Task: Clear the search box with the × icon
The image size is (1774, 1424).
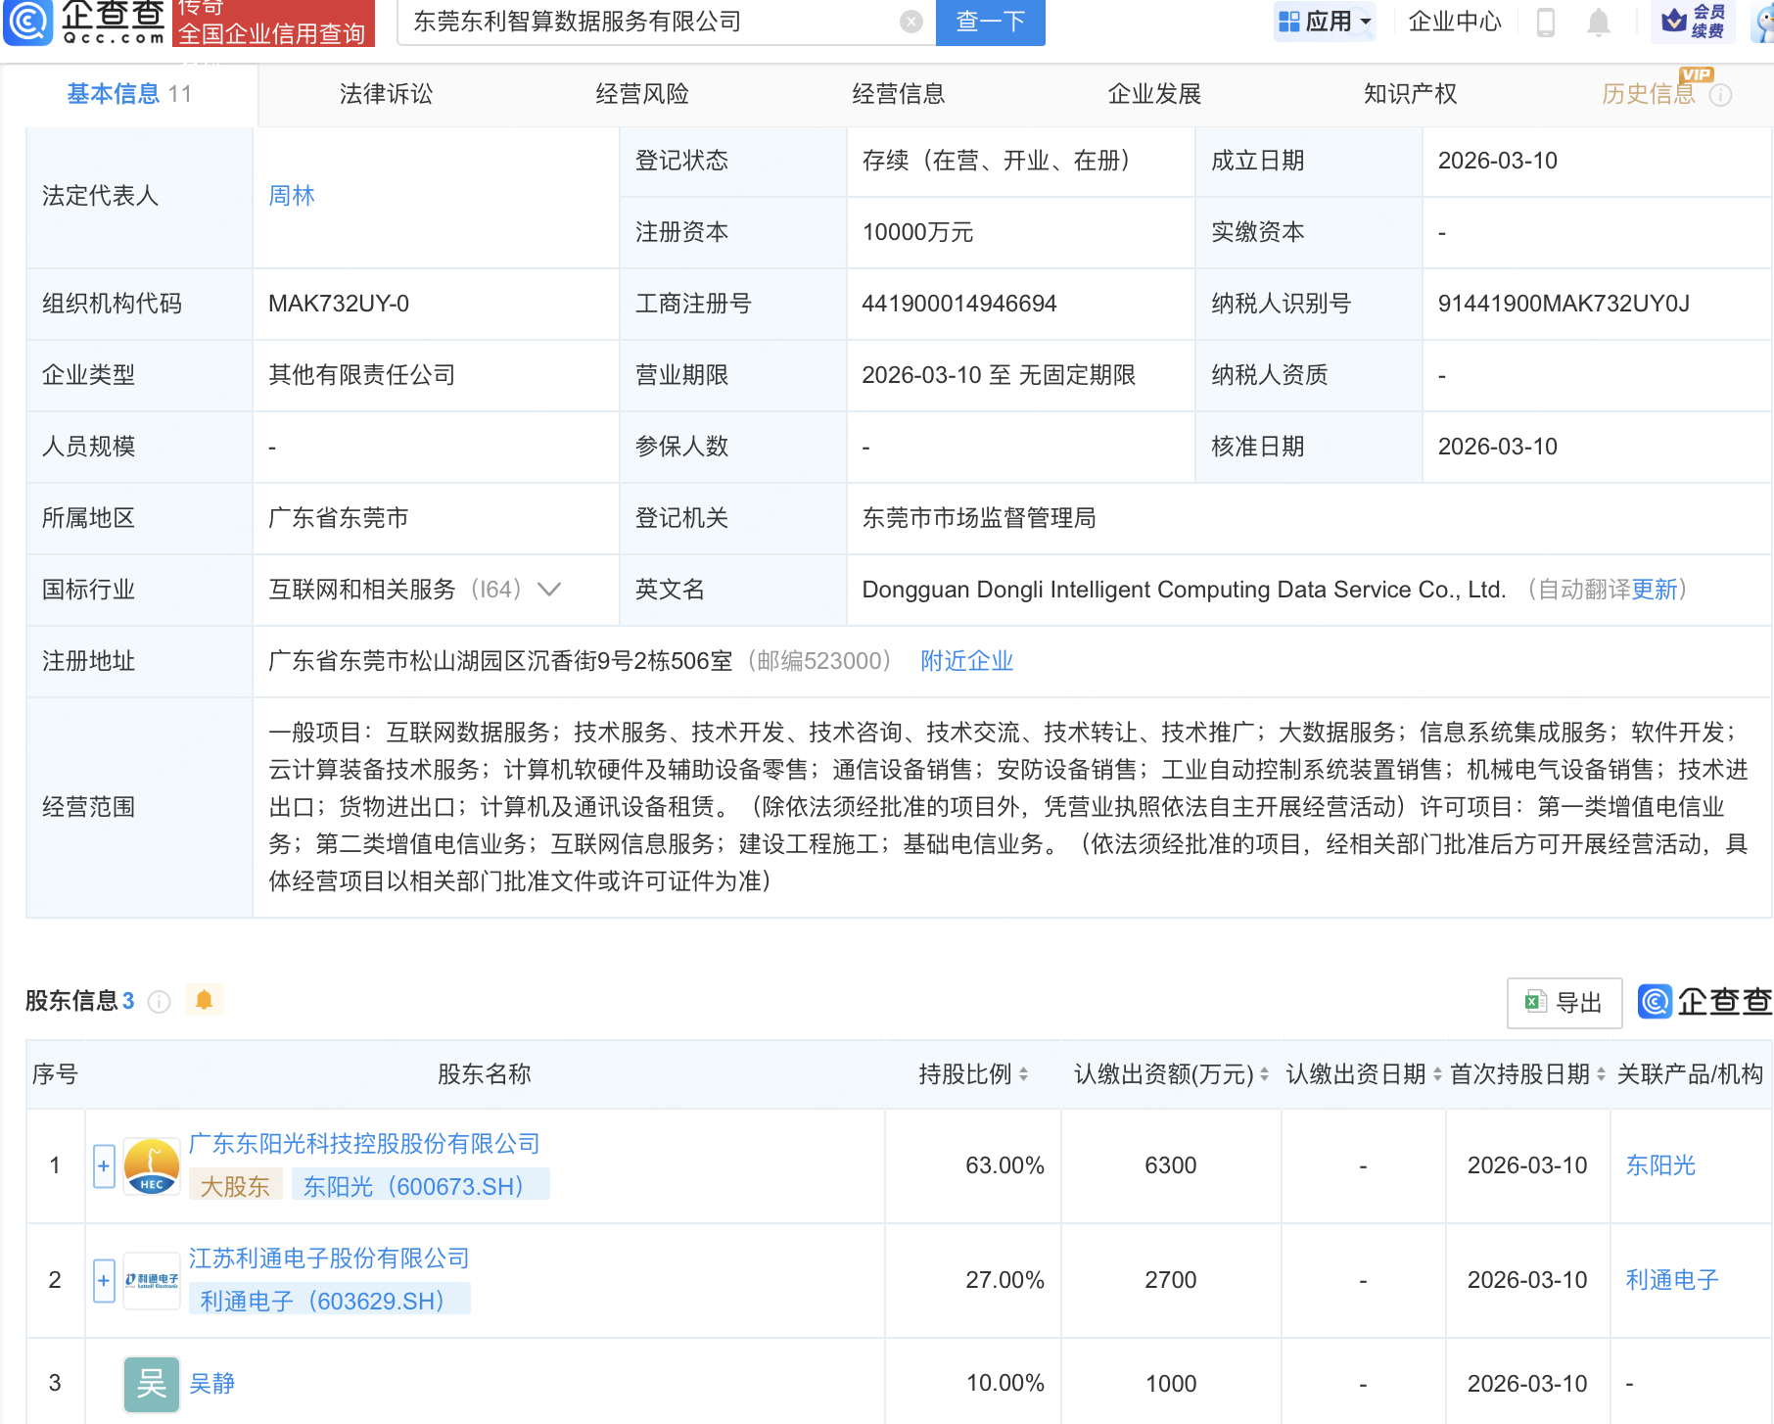Action: click(x=910, y=22)
